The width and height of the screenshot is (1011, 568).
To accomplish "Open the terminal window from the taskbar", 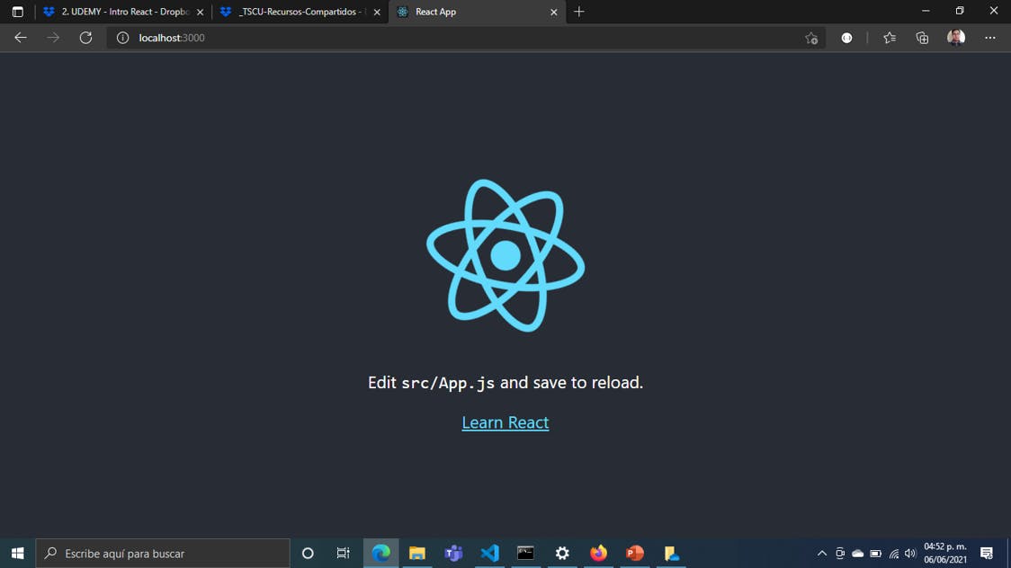I will (525, 554).
